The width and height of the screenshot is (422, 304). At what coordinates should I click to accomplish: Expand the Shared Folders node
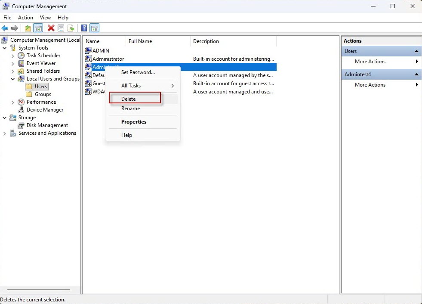coord(12,71)
